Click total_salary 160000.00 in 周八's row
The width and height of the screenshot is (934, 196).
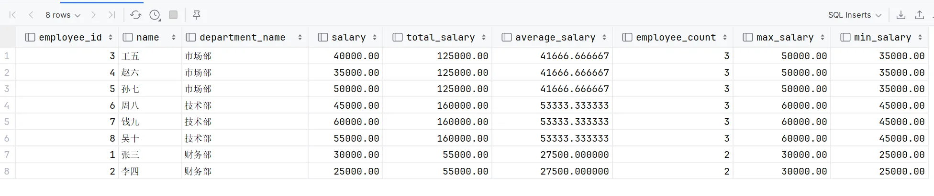coord(437,105)
